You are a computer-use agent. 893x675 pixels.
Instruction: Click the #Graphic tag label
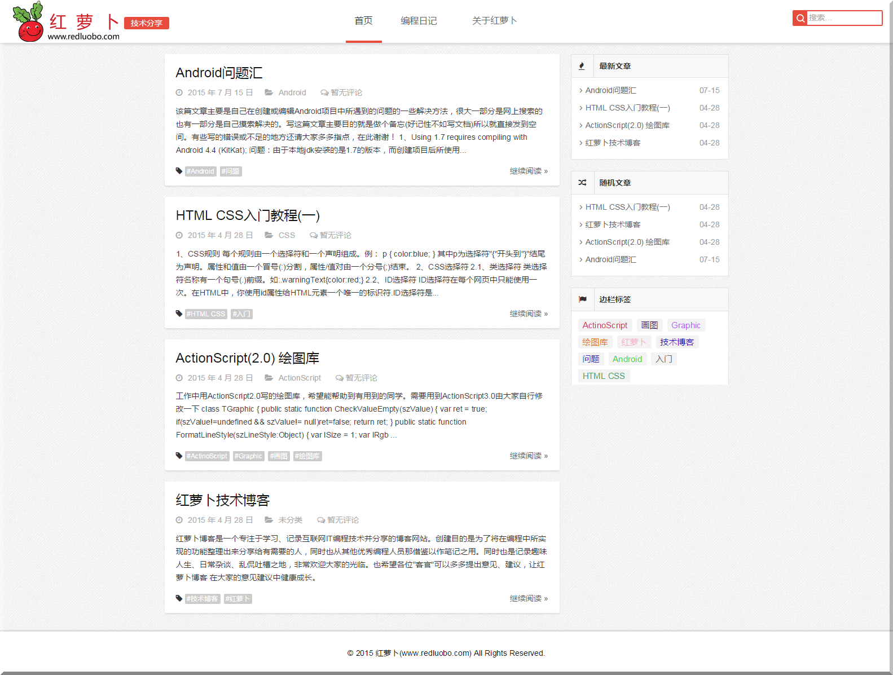point(249,456)
